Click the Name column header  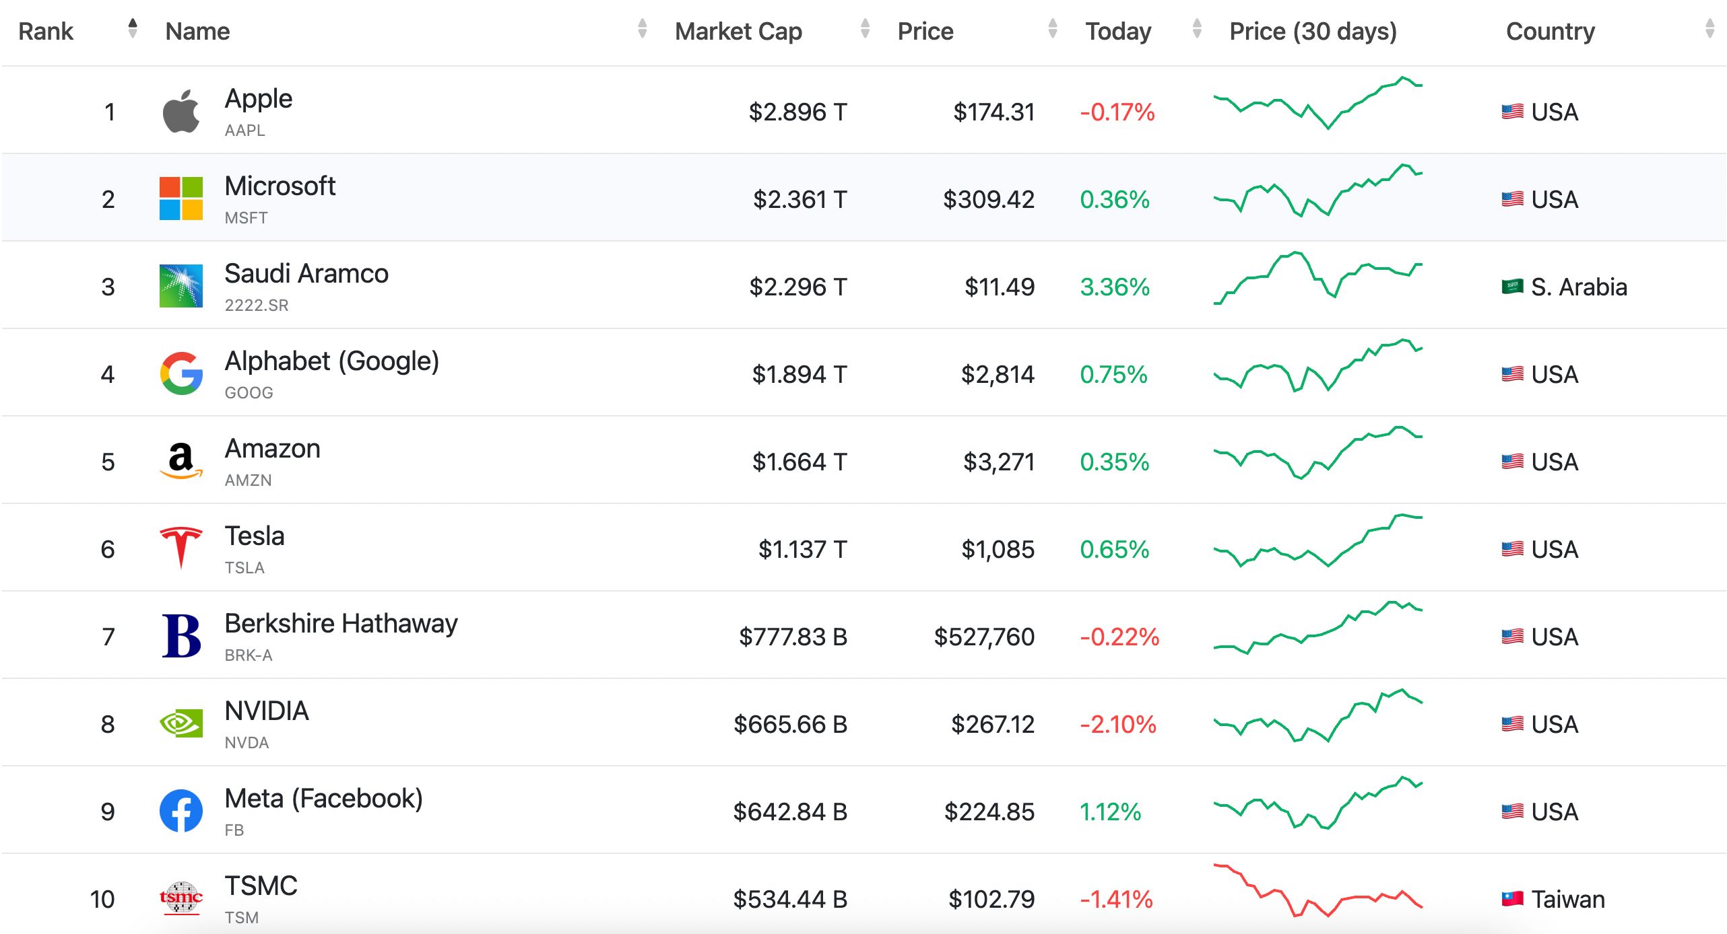197,31
